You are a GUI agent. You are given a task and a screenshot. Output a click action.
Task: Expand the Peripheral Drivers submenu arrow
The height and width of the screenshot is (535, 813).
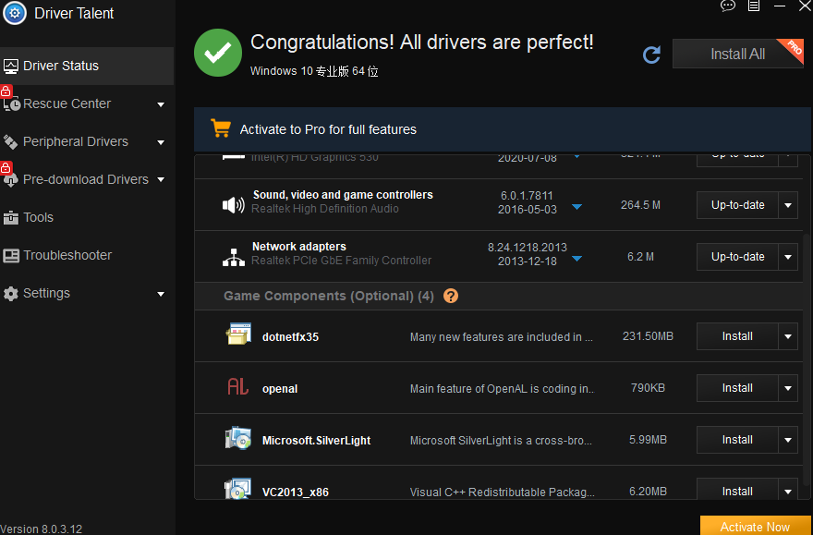[161, 142]
